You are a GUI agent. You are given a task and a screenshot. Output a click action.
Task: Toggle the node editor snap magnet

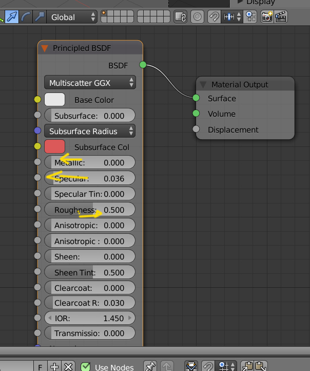click(x=208, y=366)
